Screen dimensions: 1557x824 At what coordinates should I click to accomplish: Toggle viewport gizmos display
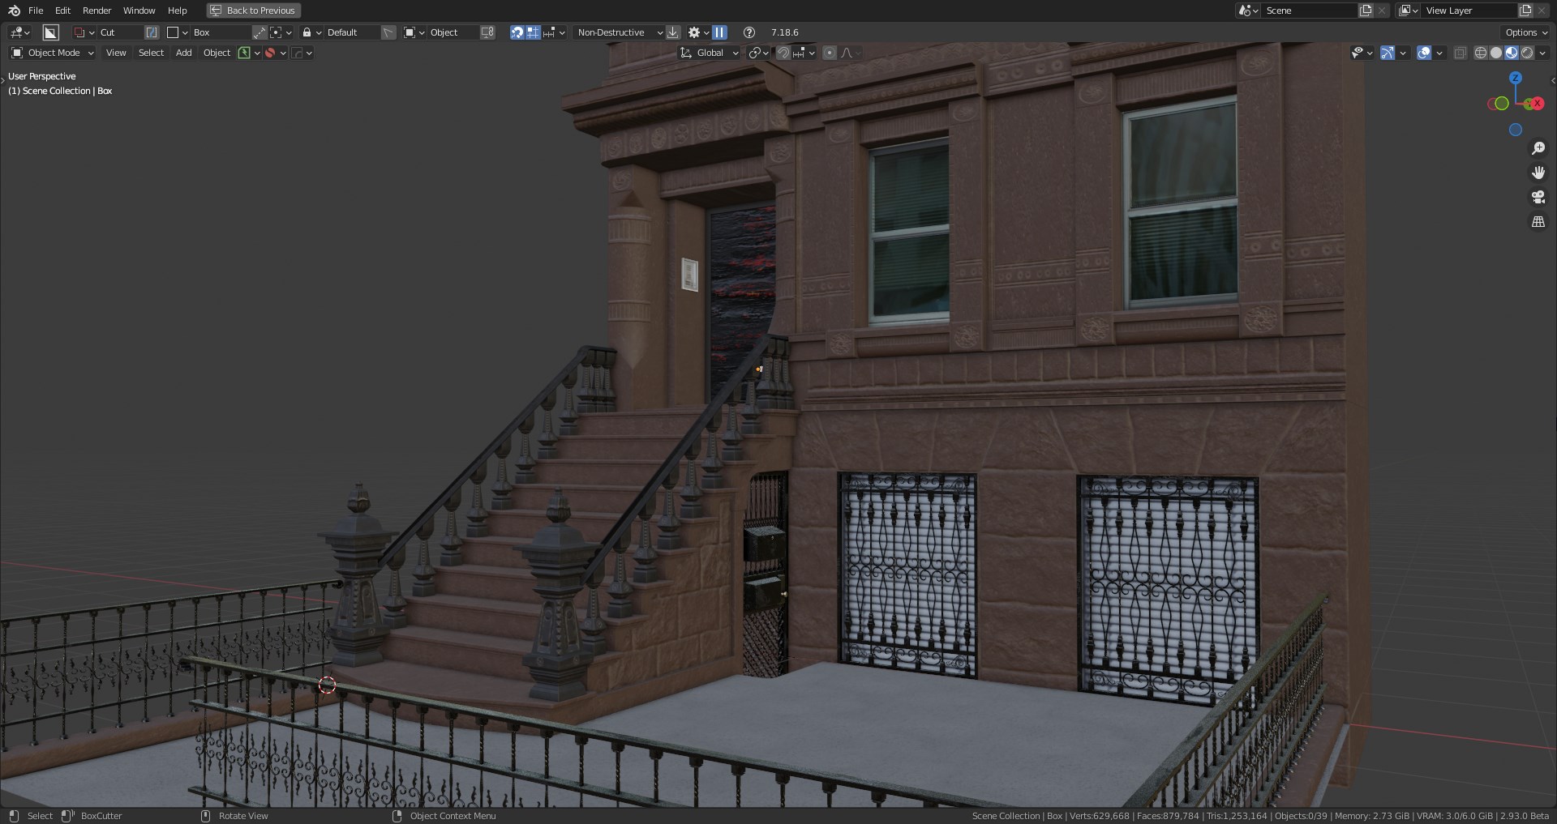pos(1388,53)
